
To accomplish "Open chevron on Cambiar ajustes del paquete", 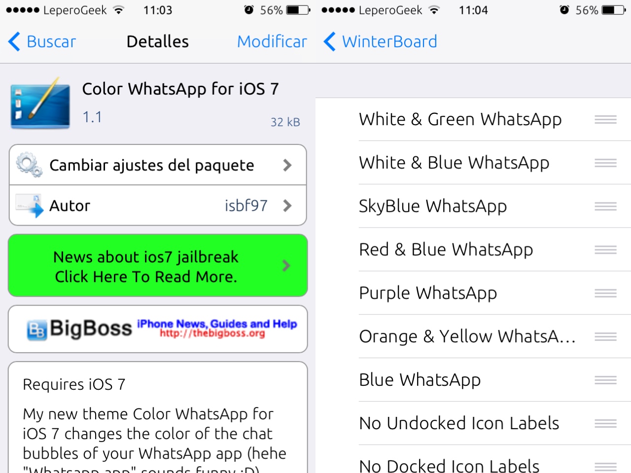I will 287,165.
